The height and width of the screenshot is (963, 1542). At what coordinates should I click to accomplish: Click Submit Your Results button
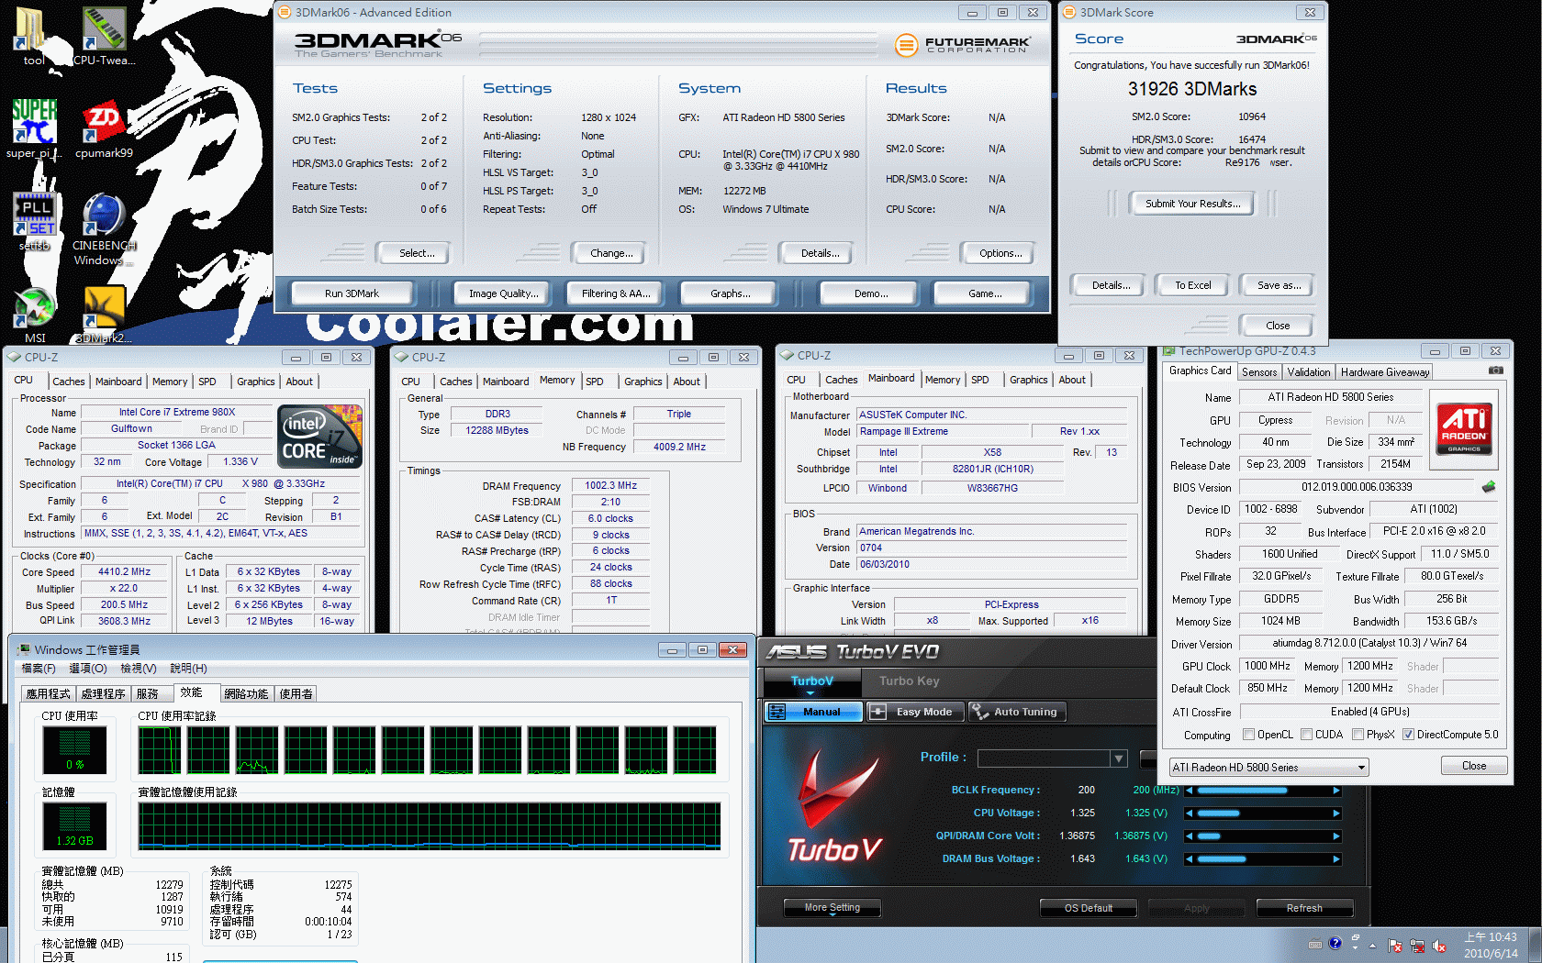tap(1192, 204)
